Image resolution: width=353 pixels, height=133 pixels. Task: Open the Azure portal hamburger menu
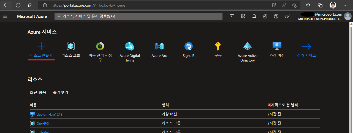click(5, 16)
